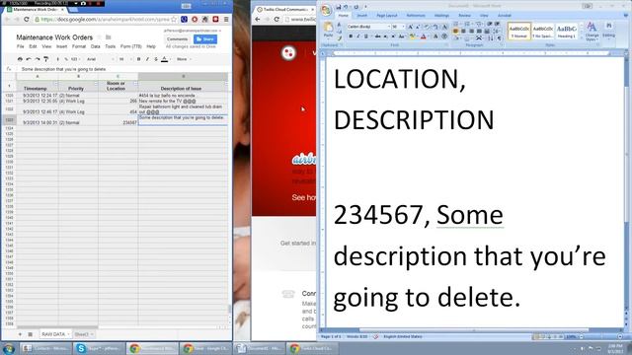This screenshot has width=632, height=355.
Task: Print the Maintenance Work Orders spreadsheet
Action: pos(20,59)
